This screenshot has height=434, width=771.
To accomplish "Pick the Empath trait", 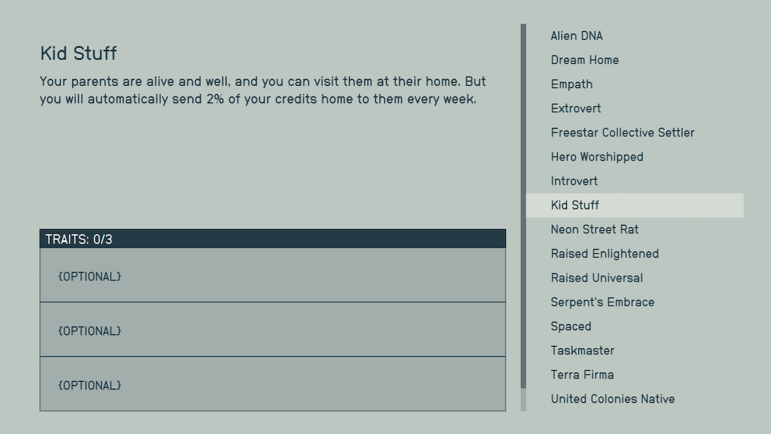I will 572,84.
